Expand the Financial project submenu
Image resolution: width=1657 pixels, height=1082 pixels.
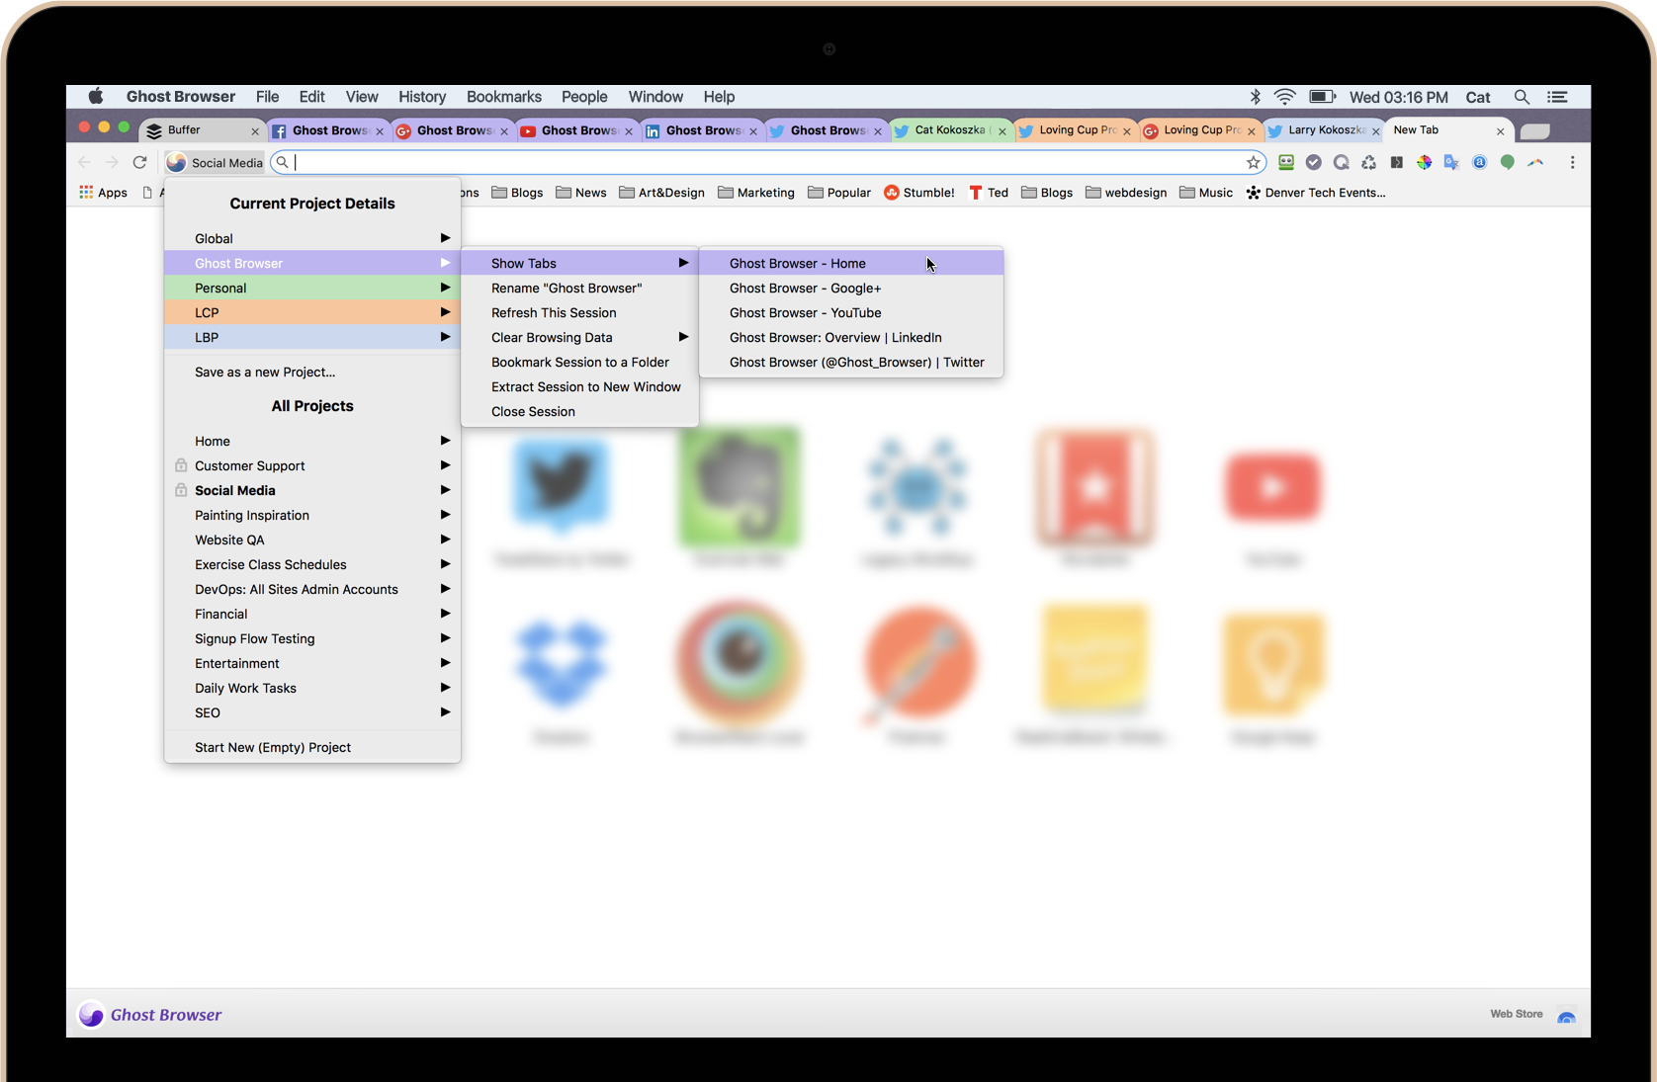coord(445,614)
